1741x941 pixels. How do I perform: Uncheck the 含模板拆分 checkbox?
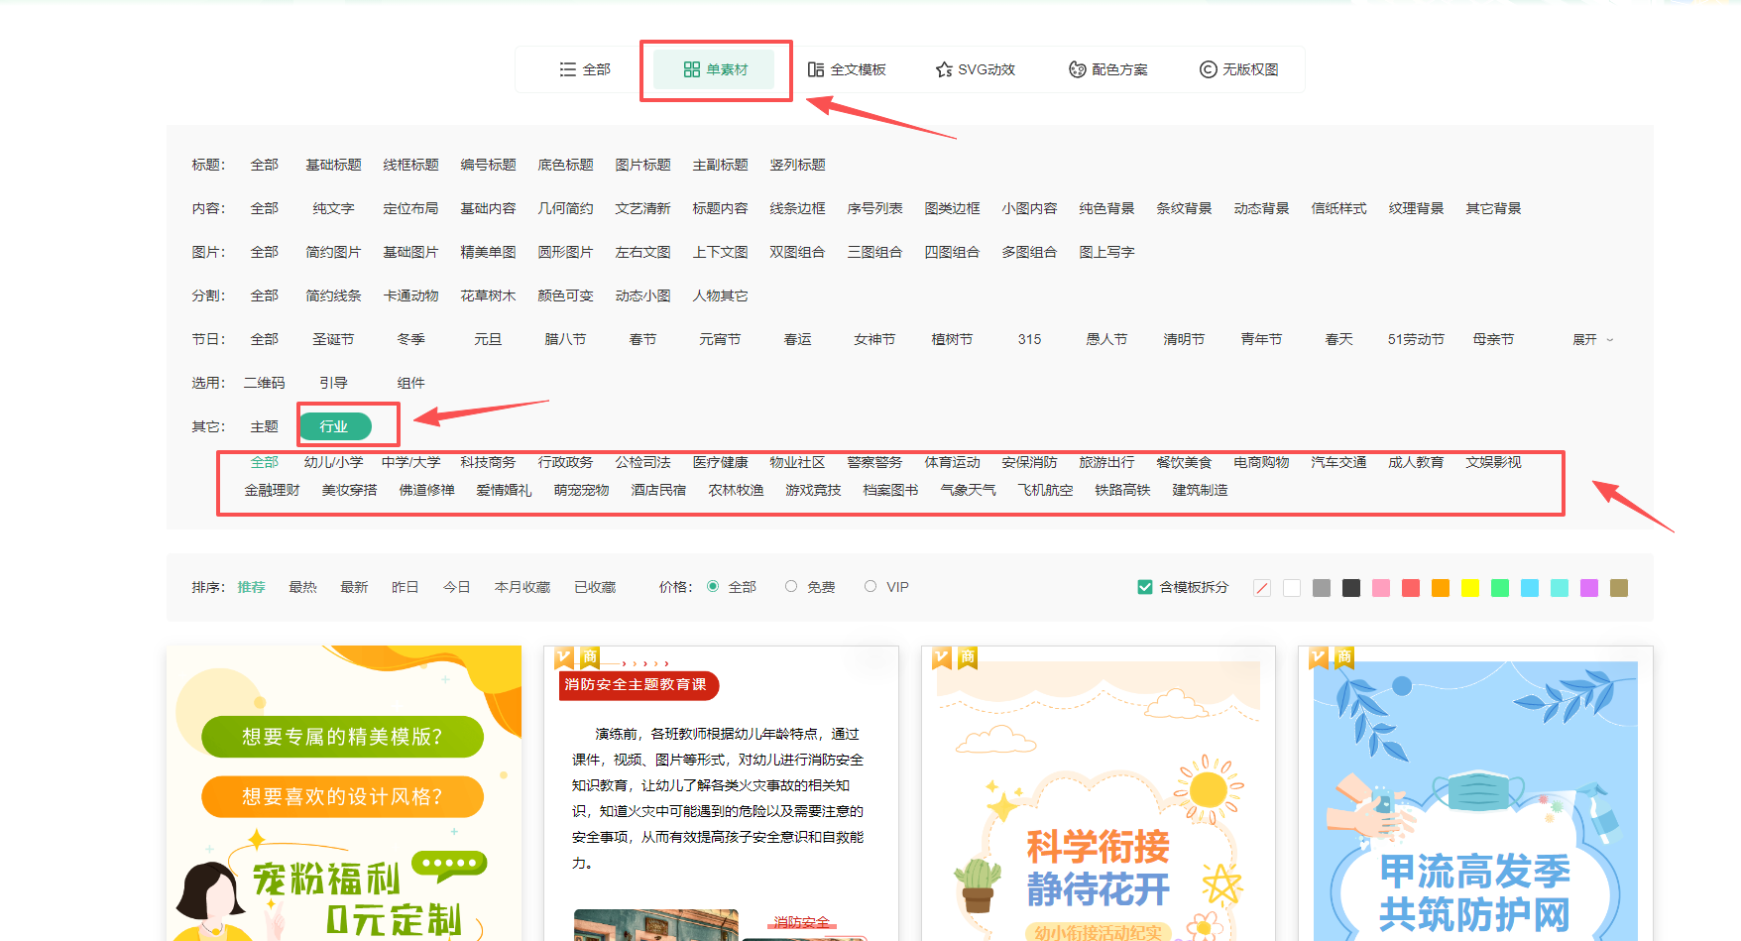(x=1145, y=587)
